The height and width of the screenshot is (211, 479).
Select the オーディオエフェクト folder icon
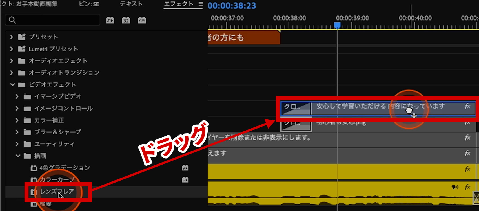point(22,61)
